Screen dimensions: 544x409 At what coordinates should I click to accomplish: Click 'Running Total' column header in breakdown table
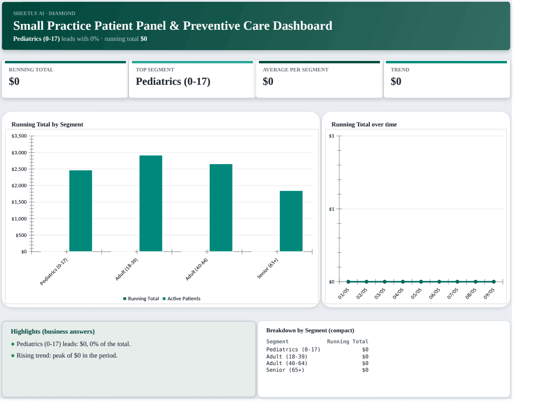coord(348,342)
